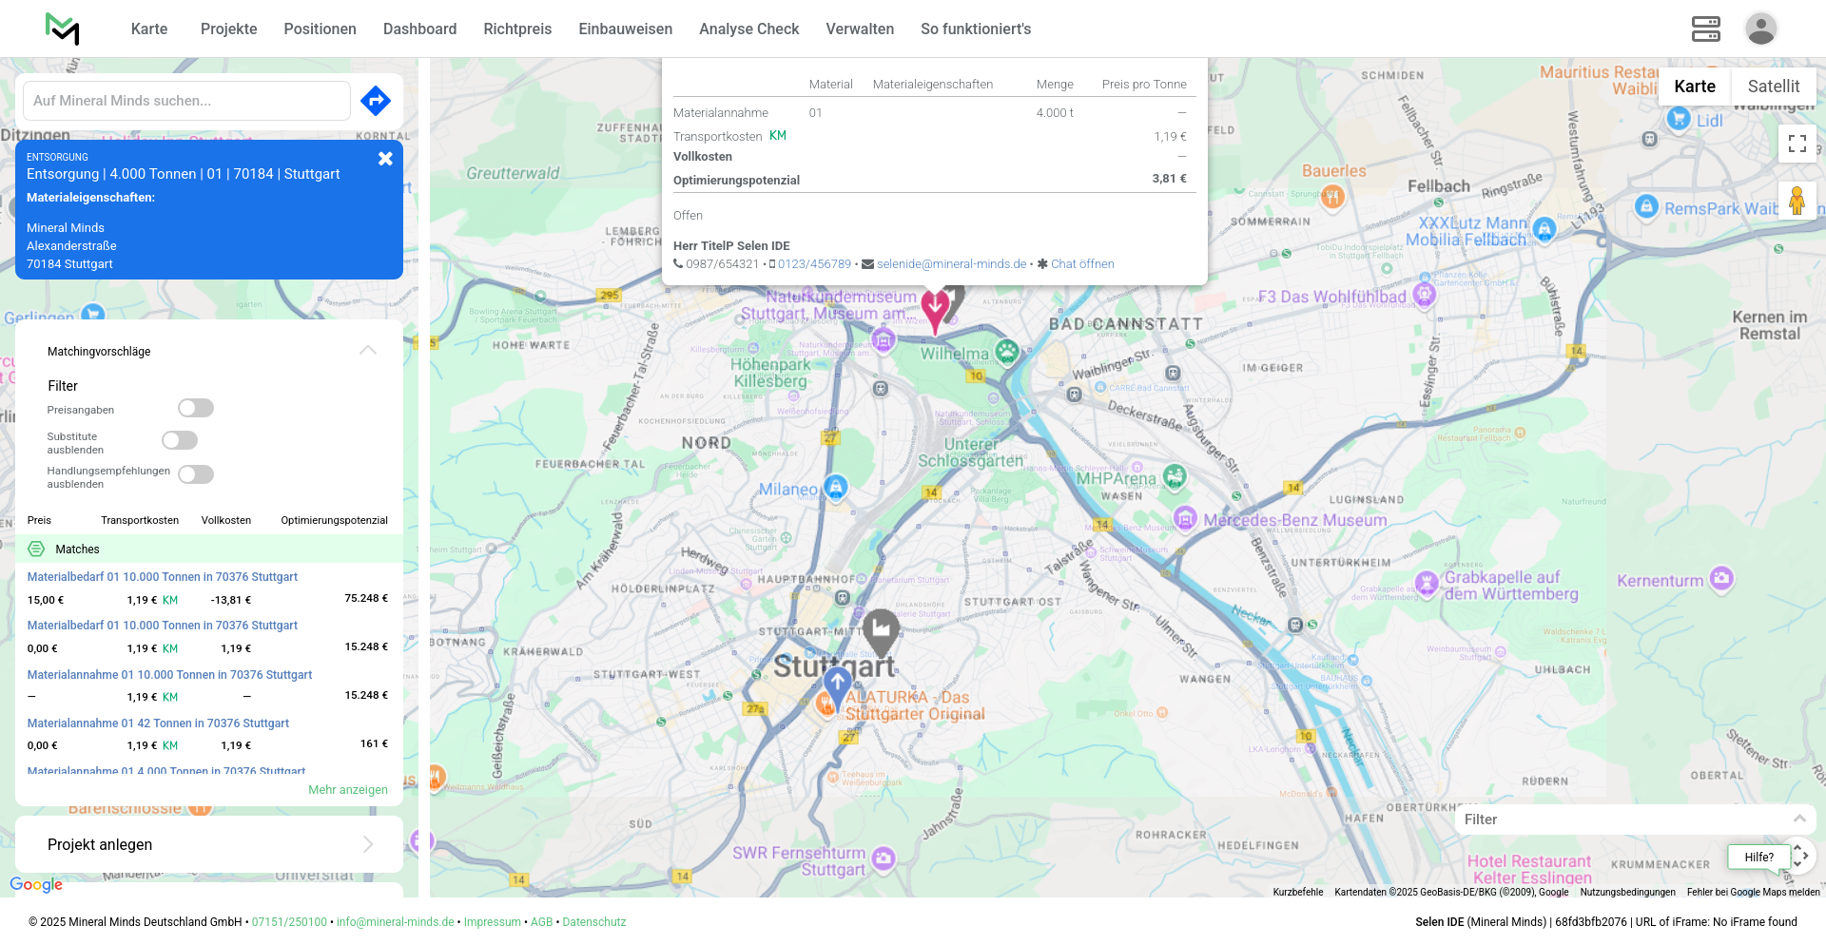The width and height of the screenshot is (1826, 945).
Task: Enable the Preisangaben filter toggle
Action: [x=196, y=408]
